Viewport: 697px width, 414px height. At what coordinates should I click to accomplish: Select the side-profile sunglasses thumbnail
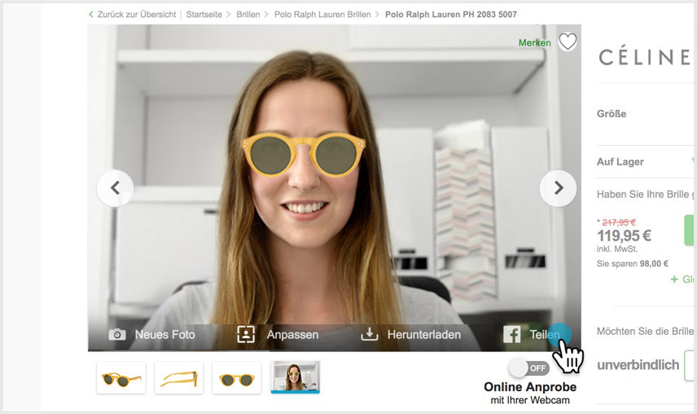[178, 378]
